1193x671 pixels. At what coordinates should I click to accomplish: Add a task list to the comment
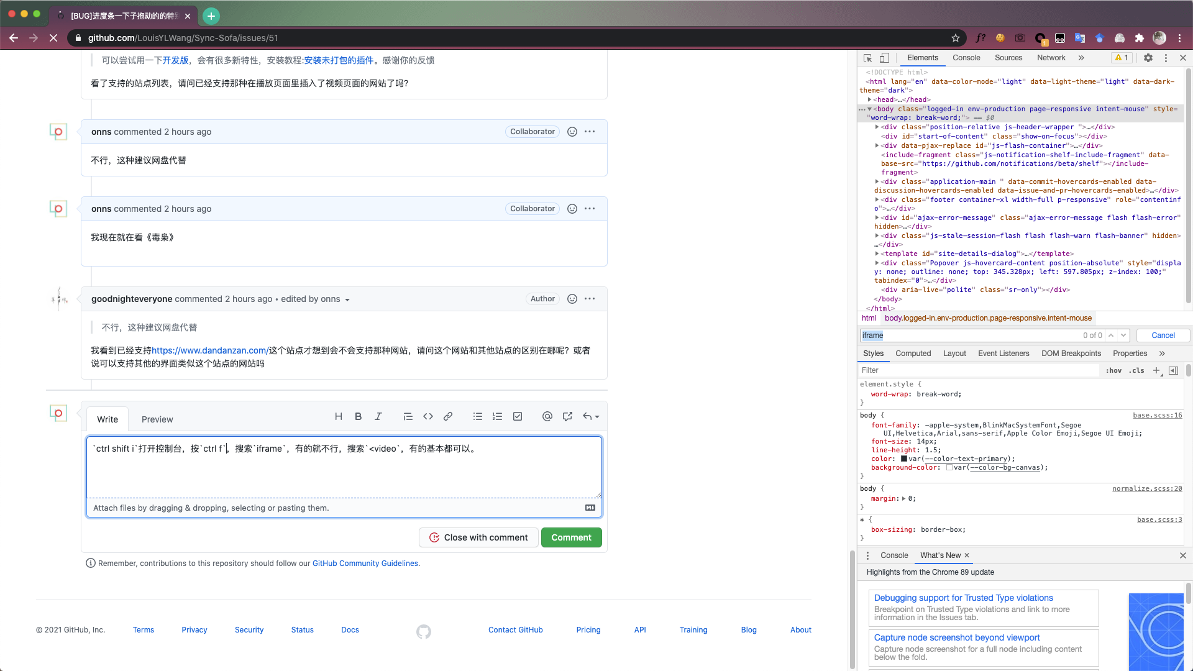coord(518,416)
